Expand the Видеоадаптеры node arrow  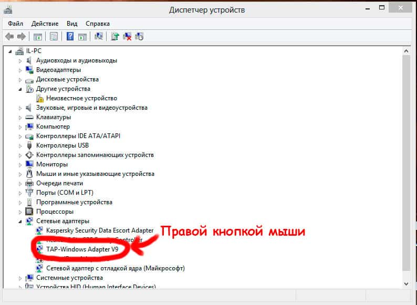(x=20, y=70)
